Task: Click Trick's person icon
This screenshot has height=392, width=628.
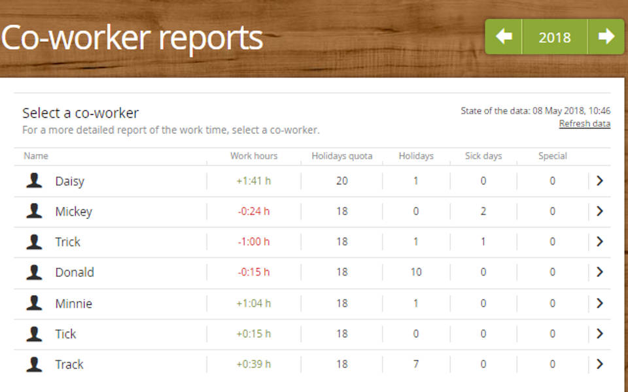Action: tap(34, 242)
